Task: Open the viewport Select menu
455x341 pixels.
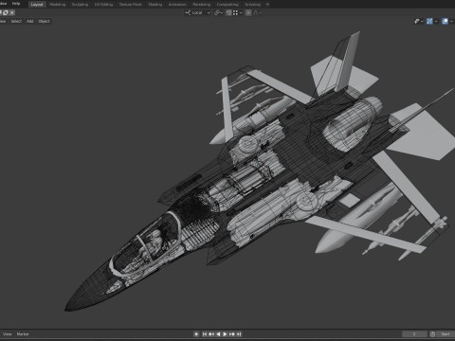Action: (x=16, y=21)
